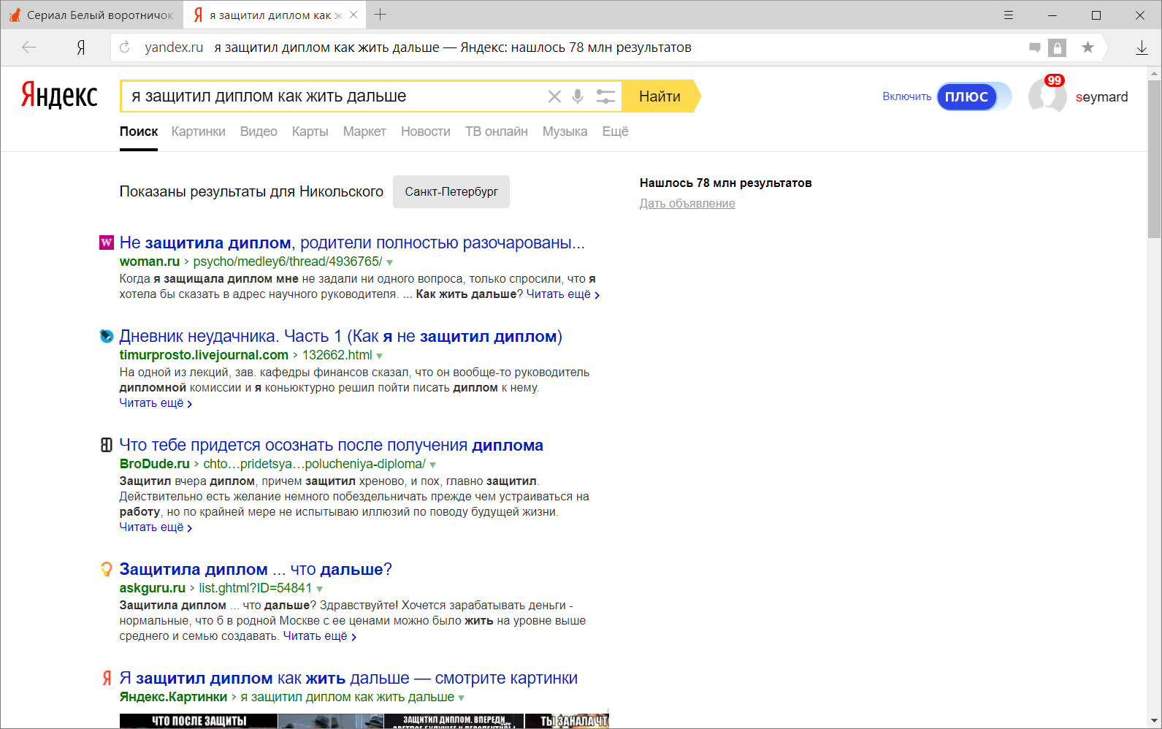
Task: Open Yandex home via the Я toolbar button
Action: pyautogui.click(x=81, y=47)
